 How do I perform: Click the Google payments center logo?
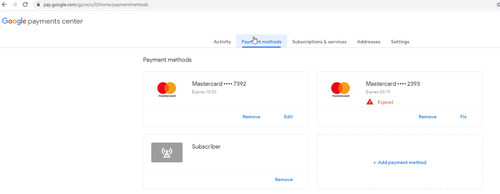tap(43, 21)
